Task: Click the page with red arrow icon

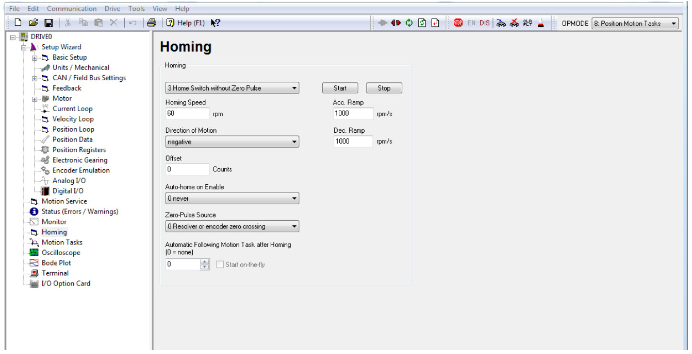Action: tap(435, 23)
